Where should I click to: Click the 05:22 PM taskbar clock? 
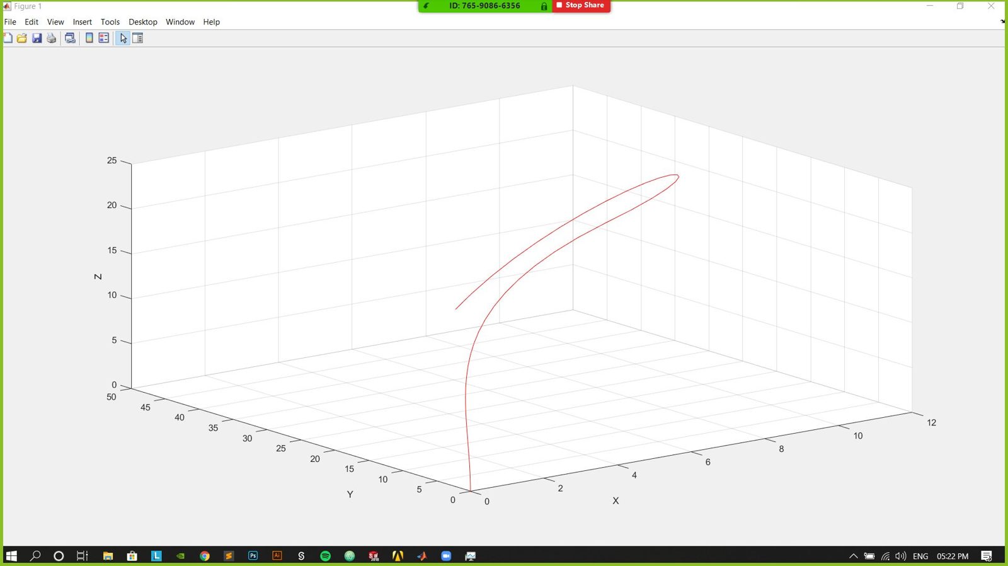click(953, 556)
